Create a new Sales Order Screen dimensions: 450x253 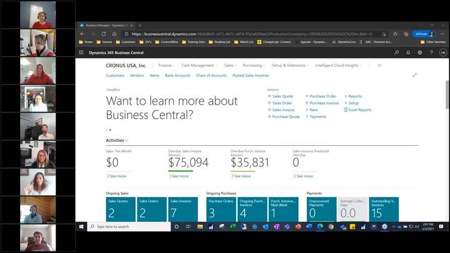pyautogui.click(x=280, y=103)
